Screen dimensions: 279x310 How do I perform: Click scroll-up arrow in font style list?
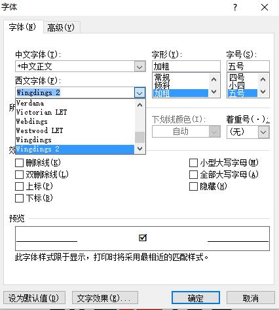[214, 80]
